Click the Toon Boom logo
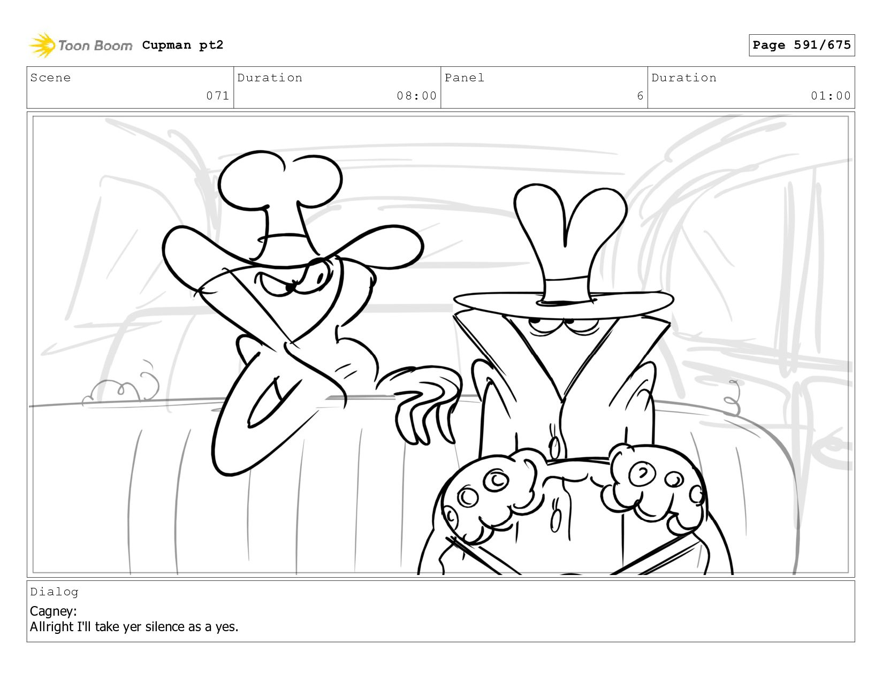 coord(80,45)
